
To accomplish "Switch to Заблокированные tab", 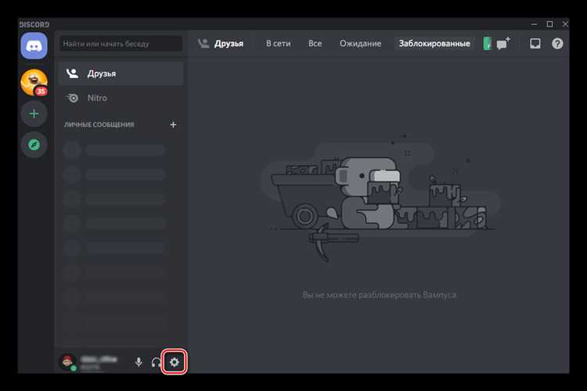I will pos(434,44).
